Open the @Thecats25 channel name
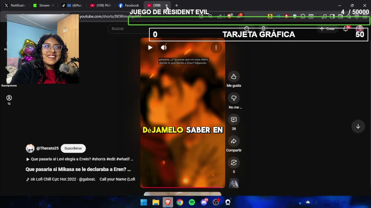The image size is (371, 208). (48, 148)
